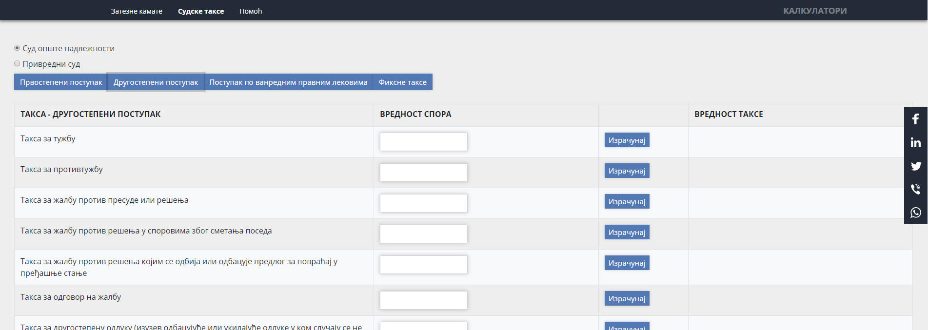Select the Привредни суд radio option
The height and width of the screenshot is (330, 928).
[x=17, y=64]
